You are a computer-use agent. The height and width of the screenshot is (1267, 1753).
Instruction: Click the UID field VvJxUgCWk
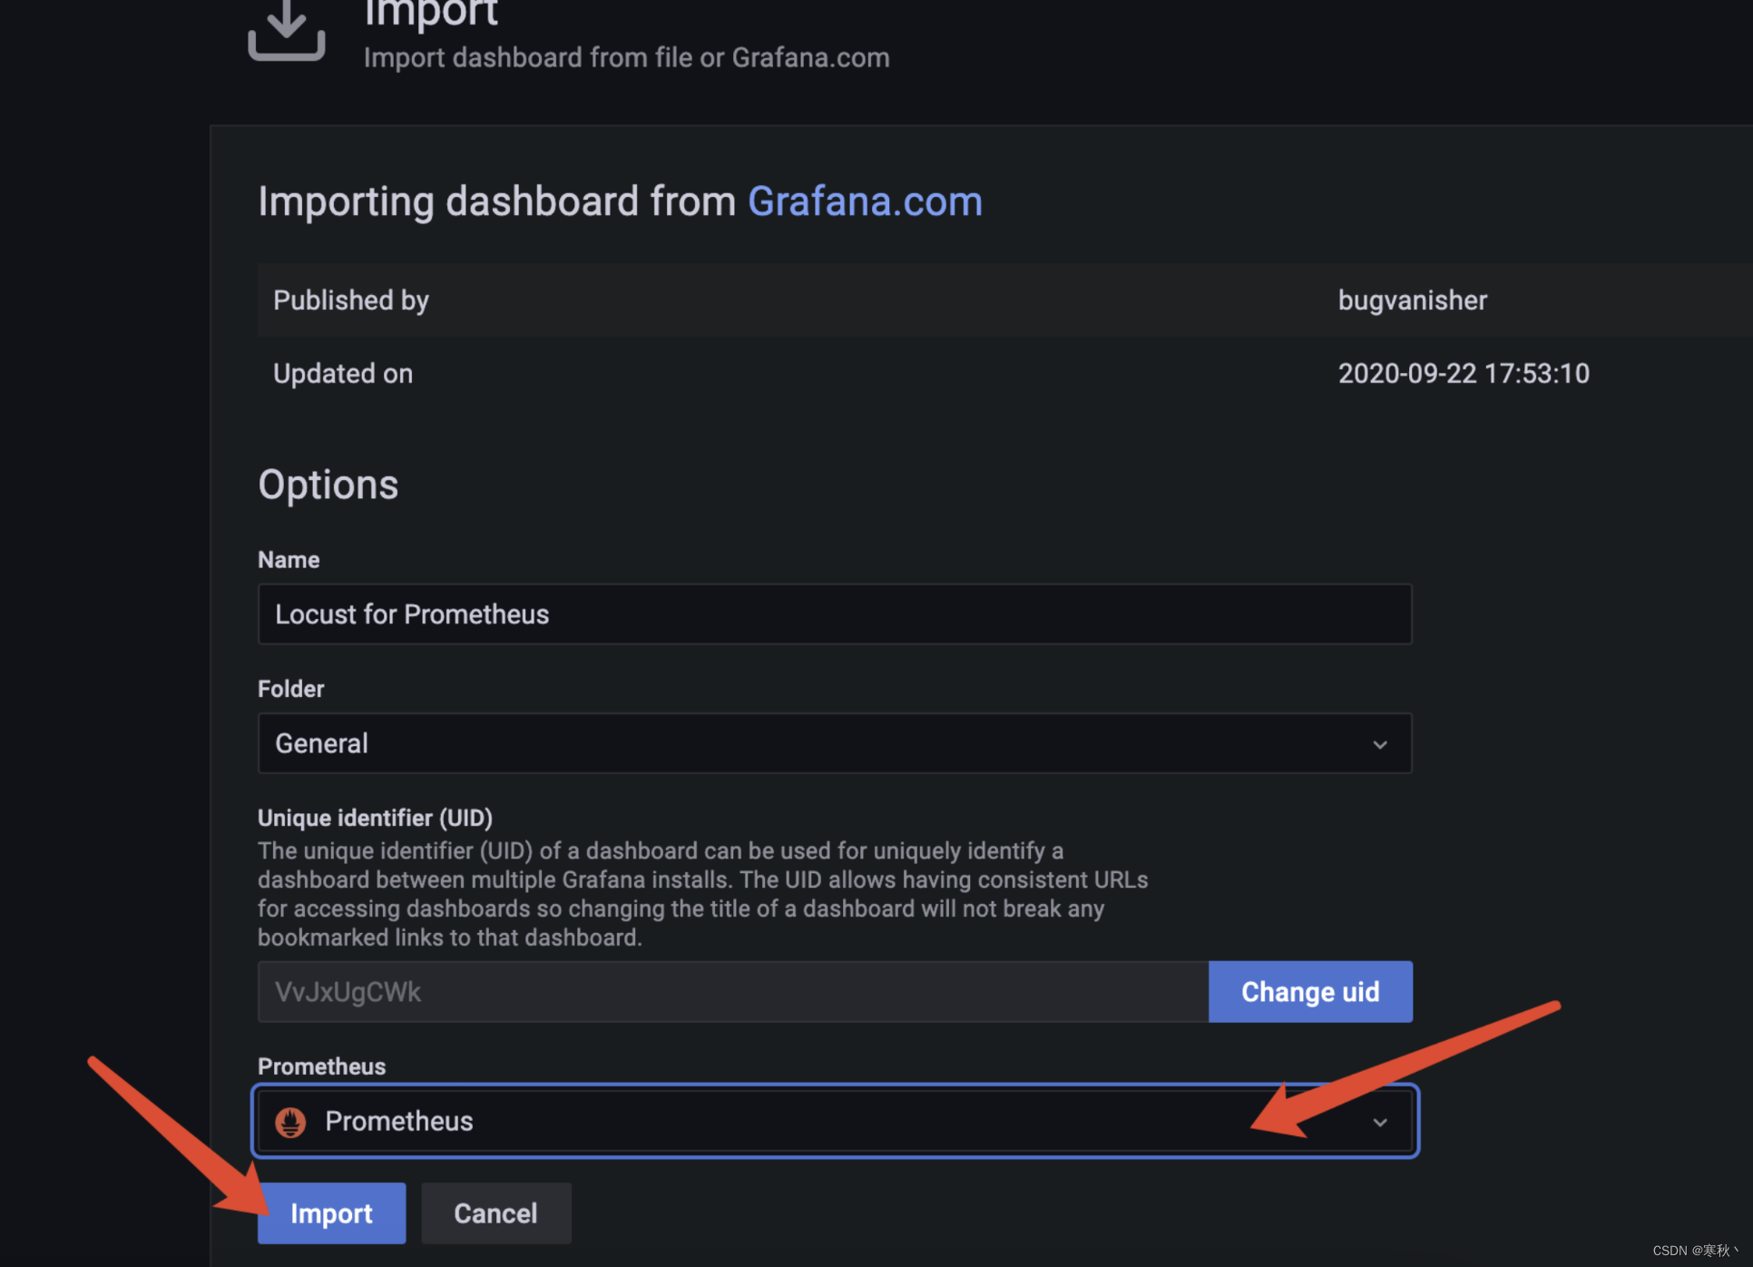tap(733, 991)
